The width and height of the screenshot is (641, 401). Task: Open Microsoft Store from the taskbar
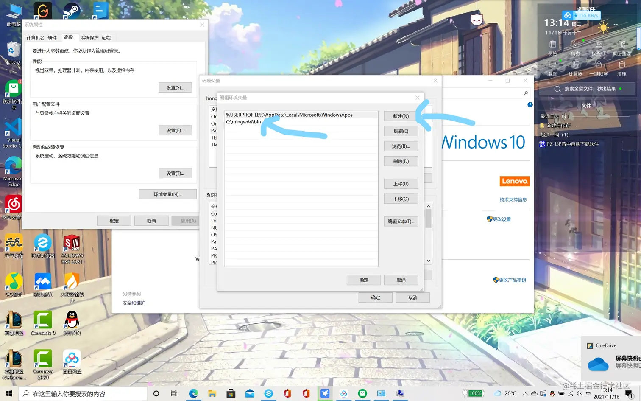coord(231,393)
